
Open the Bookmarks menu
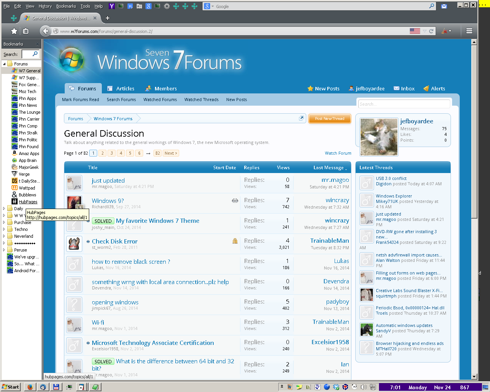66,6
